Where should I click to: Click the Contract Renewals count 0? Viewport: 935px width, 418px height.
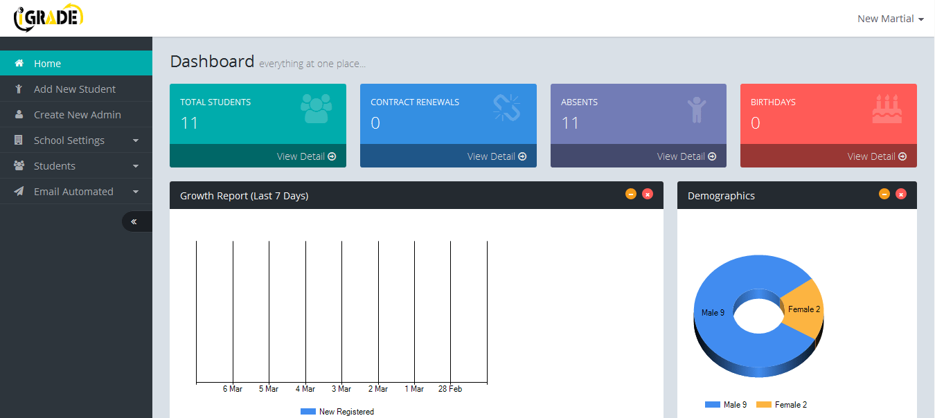coord(375,123)
